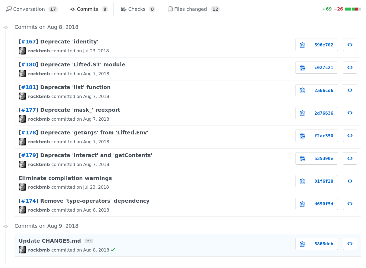The width and height of the screenshot is (366, 268).
Task: Click the green check status on Update CHANGES.md
Action: [x=113, y=250]
